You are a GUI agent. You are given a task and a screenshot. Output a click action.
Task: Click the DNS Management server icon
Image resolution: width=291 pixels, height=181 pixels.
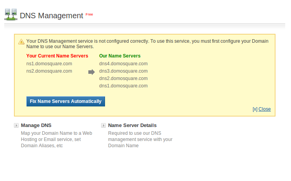click(x=11, y=14)
